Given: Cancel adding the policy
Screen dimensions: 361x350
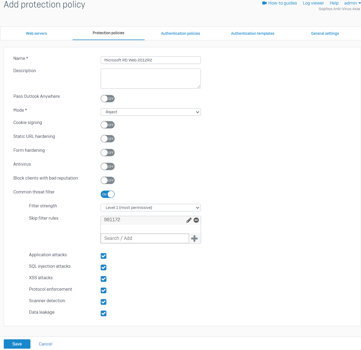Looking at the screenshot, I should [x=45, y=344].
